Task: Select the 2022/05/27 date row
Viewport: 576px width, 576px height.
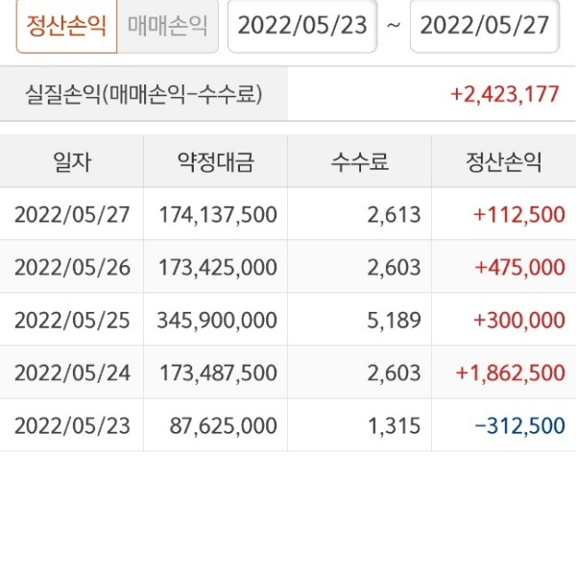Action: pos(72,214)
